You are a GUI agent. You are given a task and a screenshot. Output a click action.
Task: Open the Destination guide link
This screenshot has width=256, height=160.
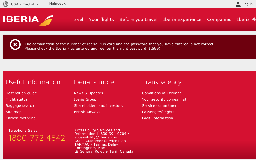tap(21, 93)
